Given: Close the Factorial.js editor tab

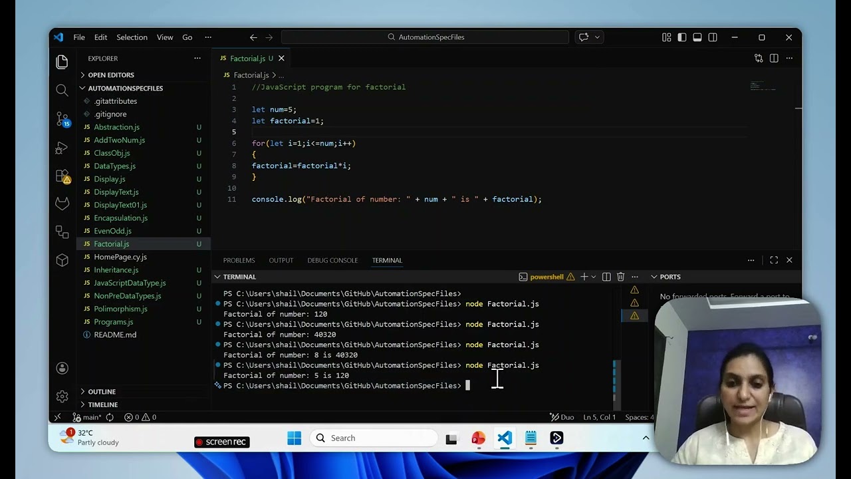Looking at the screenshot, I should (x=281, y=59).
